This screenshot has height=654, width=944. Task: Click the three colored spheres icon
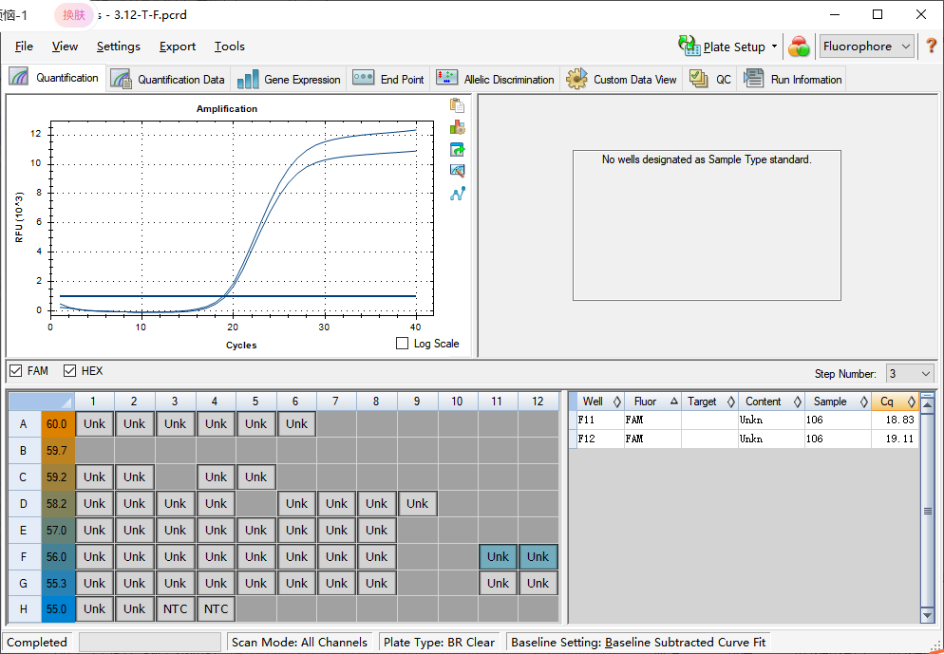(x=799, y=47)
